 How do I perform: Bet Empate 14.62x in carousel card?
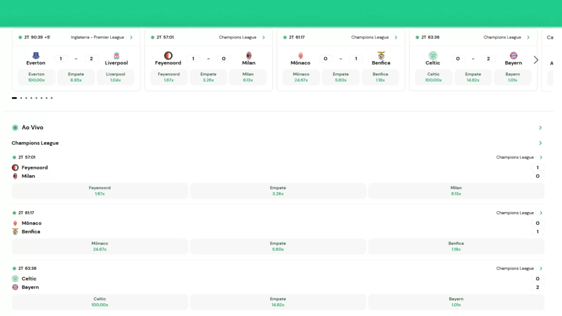pos(473,77)
